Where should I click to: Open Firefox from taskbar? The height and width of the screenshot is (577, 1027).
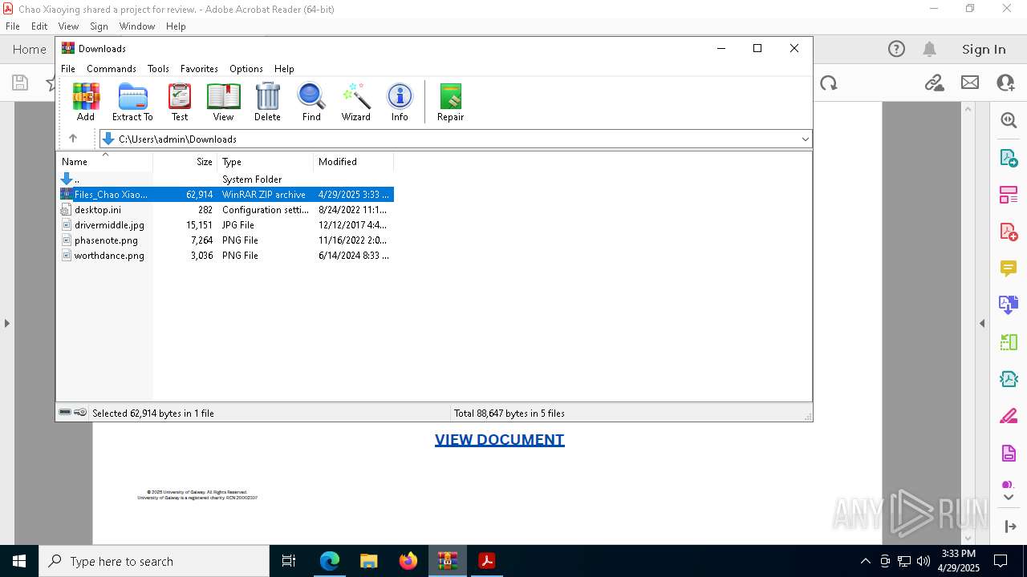point(408,561)
